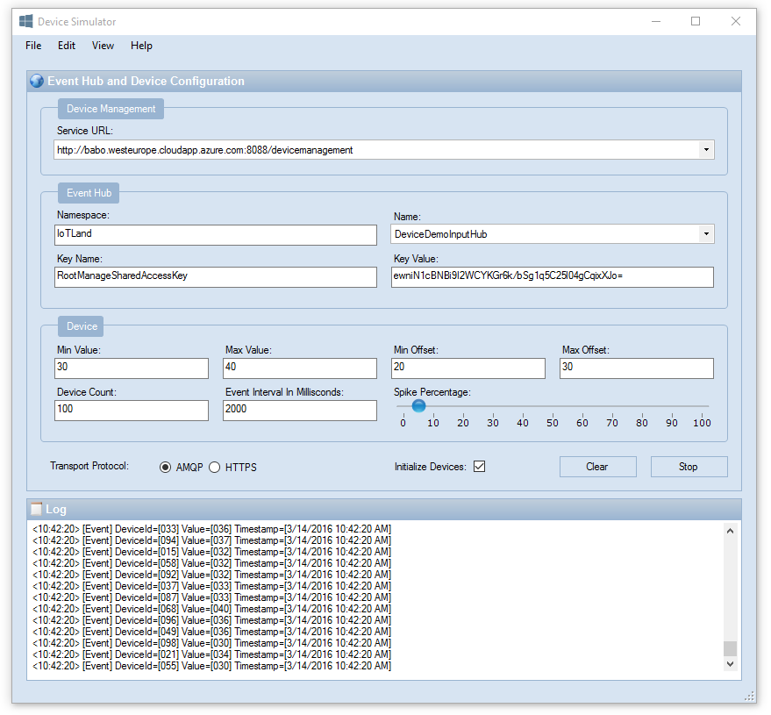Click the Key Value input field
The height and width of the screenshot is (715, 771).
[553, 277]
